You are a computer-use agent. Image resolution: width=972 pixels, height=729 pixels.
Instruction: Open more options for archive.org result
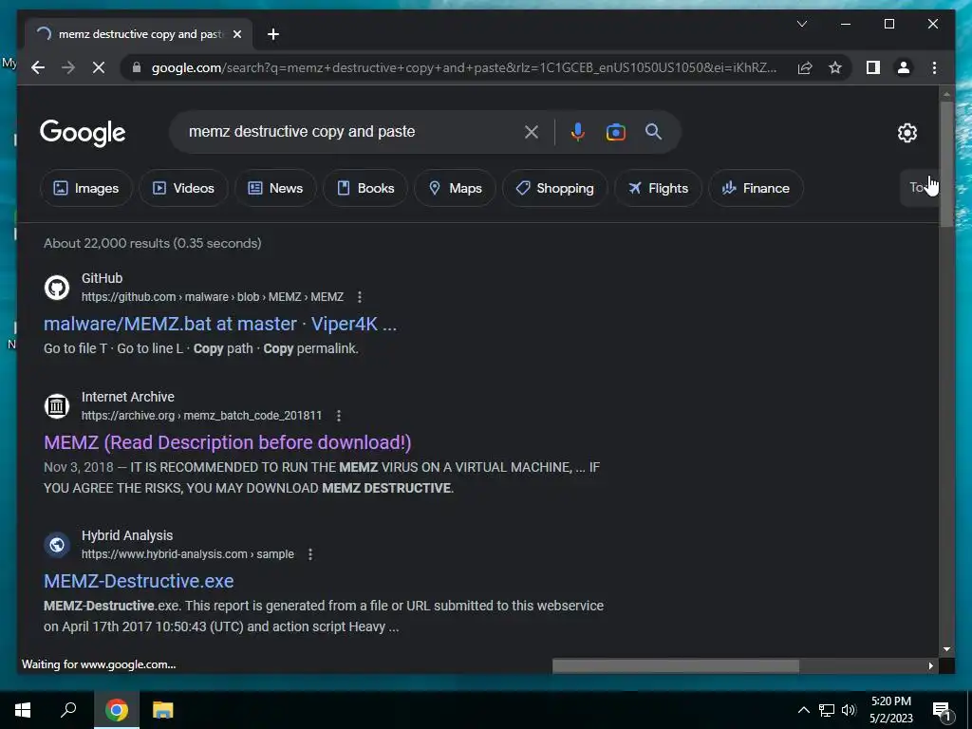[x=339, y=416]
